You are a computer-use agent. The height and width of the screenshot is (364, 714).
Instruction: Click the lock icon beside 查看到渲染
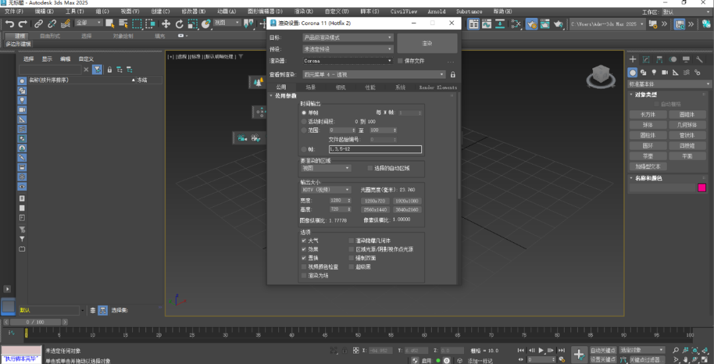click(x=453, y=75)
